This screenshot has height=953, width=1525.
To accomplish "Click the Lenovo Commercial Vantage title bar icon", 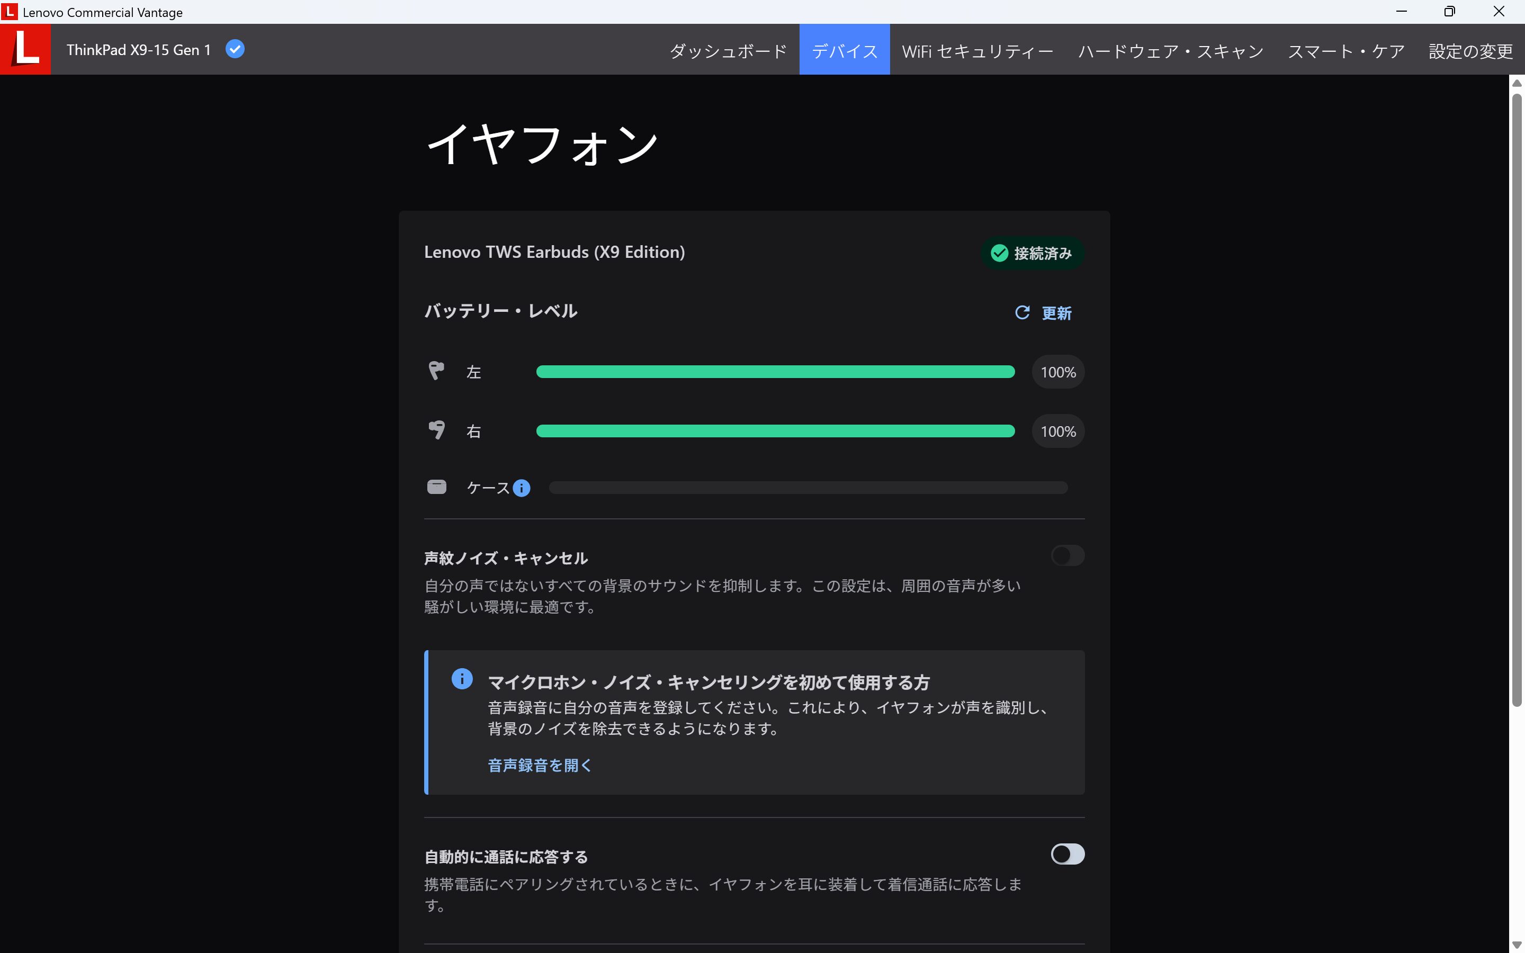I will 10,11.
